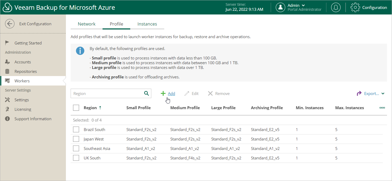Click the green plus Add icon
This screenshot has height=181, width=392.
pyautogui.click(x=163, y=93)
